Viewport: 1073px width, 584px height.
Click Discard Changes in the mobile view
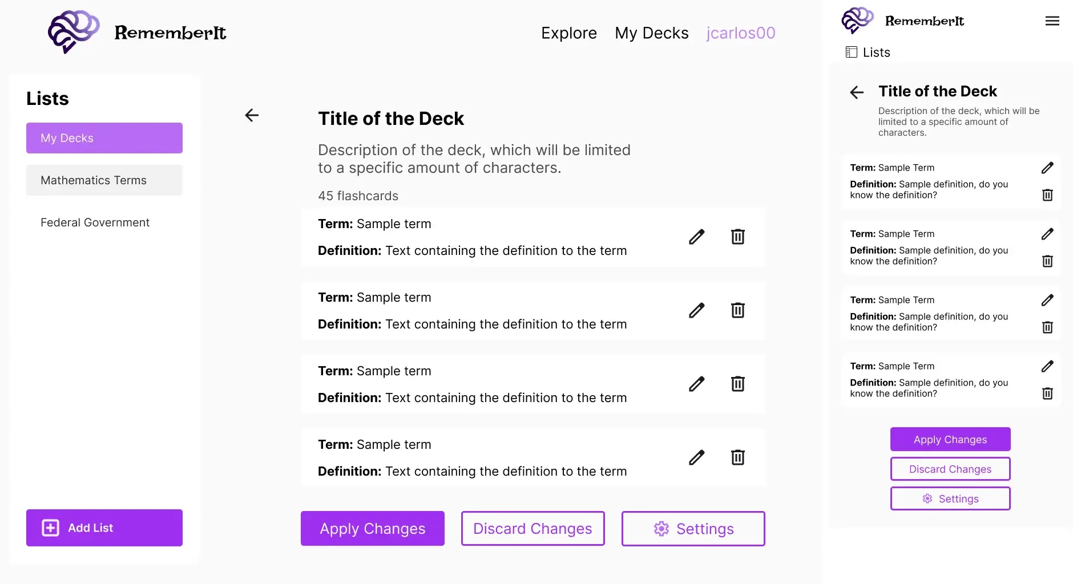[x=950, y=469]
